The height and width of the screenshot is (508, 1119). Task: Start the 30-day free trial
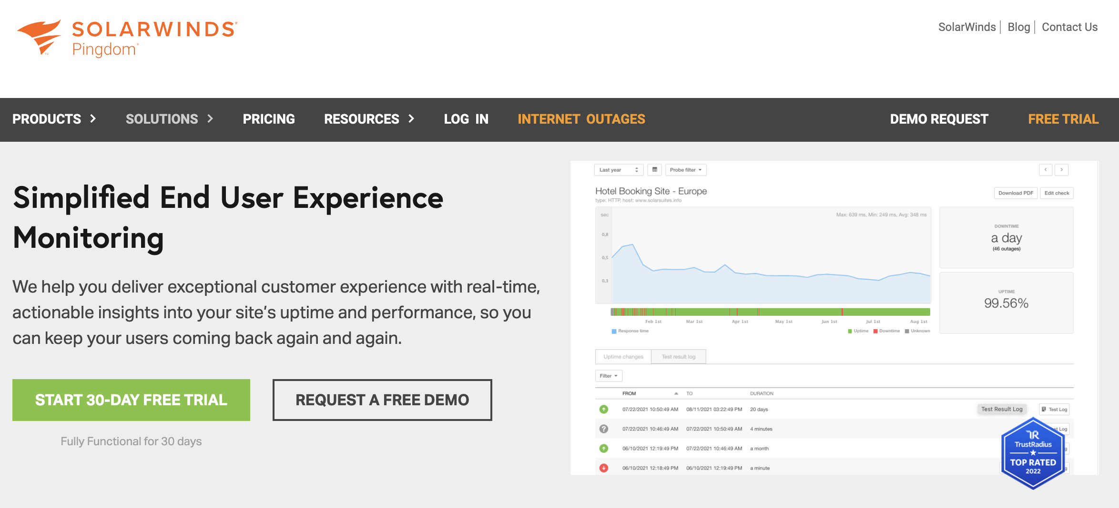pos(131,400)
